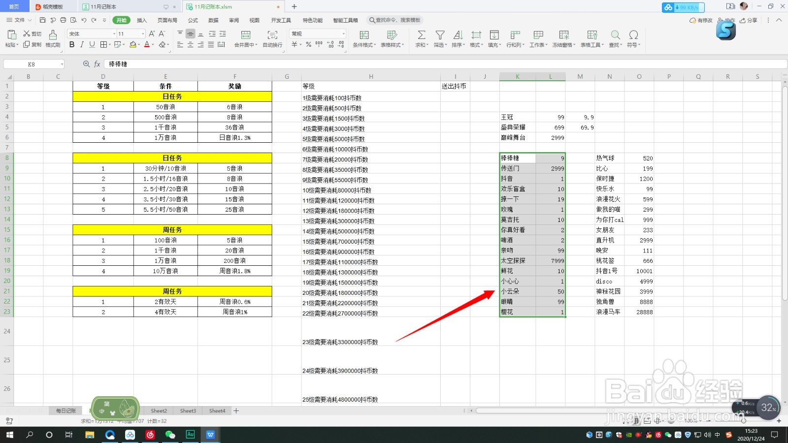Toggle bold formatting on selected cell

[x=72, y=44]
